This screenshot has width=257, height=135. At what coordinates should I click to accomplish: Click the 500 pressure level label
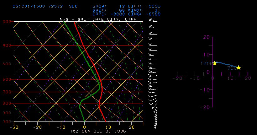point(7,64)
